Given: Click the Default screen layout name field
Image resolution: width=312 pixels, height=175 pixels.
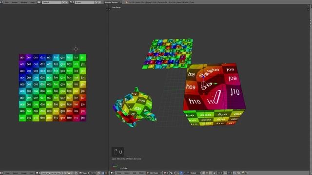Looking at the screenshot, I should 52,2.
